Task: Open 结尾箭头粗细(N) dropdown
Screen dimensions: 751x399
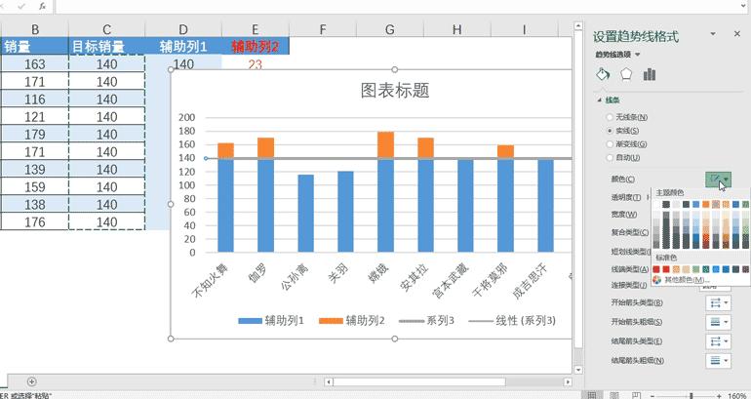Action: click(x=718, y=360)
